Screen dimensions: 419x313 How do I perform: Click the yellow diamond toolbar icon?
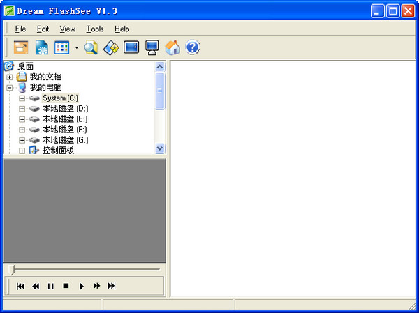pyautogui.click(x=111, y=47)
